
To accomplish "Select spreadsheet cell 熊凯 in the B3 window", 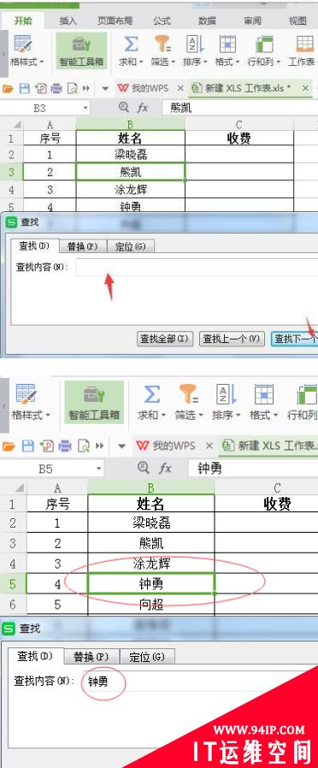I will tap(131, 172).
